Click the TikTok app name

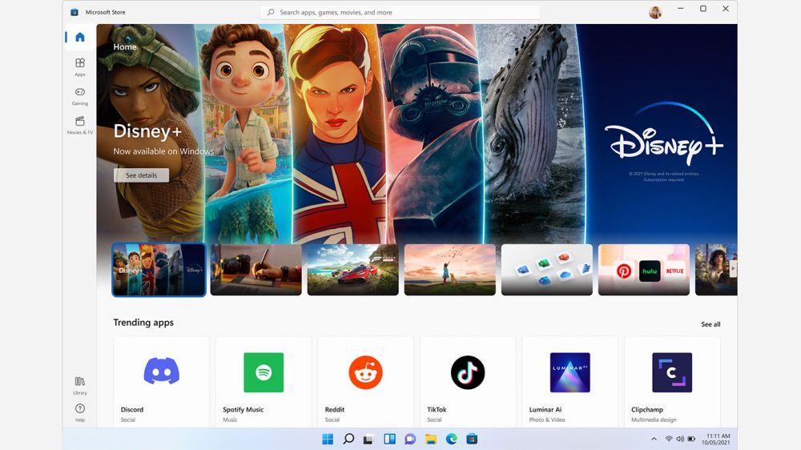coord(437,410)
